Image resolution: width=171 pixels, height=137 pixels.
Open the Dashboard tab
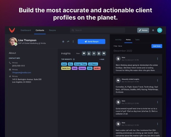(x=26, y=30)
